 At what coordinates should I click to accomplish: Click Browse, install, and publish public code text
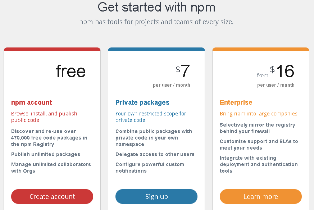(44, 117)
